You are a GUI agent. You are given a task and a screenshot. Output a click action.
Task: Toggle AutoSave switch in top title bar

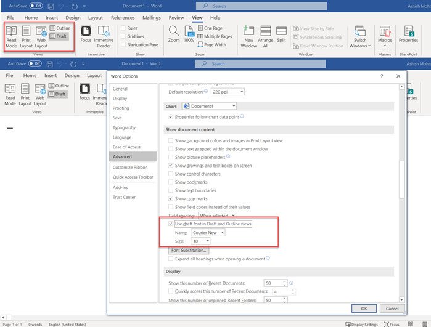coord(36,6)
